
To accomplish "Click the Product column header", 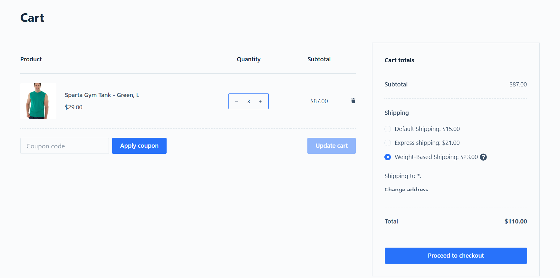I will [31, 59].
